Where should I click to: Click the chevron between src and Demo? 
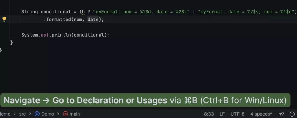30,114
